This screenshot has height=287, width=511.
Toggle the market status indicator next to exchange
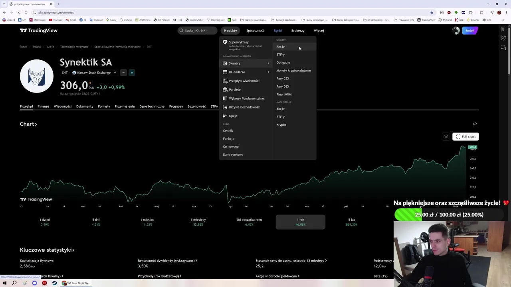click(x=132, y=73)
